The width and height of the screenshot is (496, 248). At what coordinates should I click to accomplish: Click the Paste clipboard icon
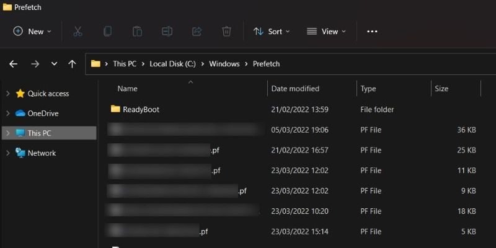137,32
